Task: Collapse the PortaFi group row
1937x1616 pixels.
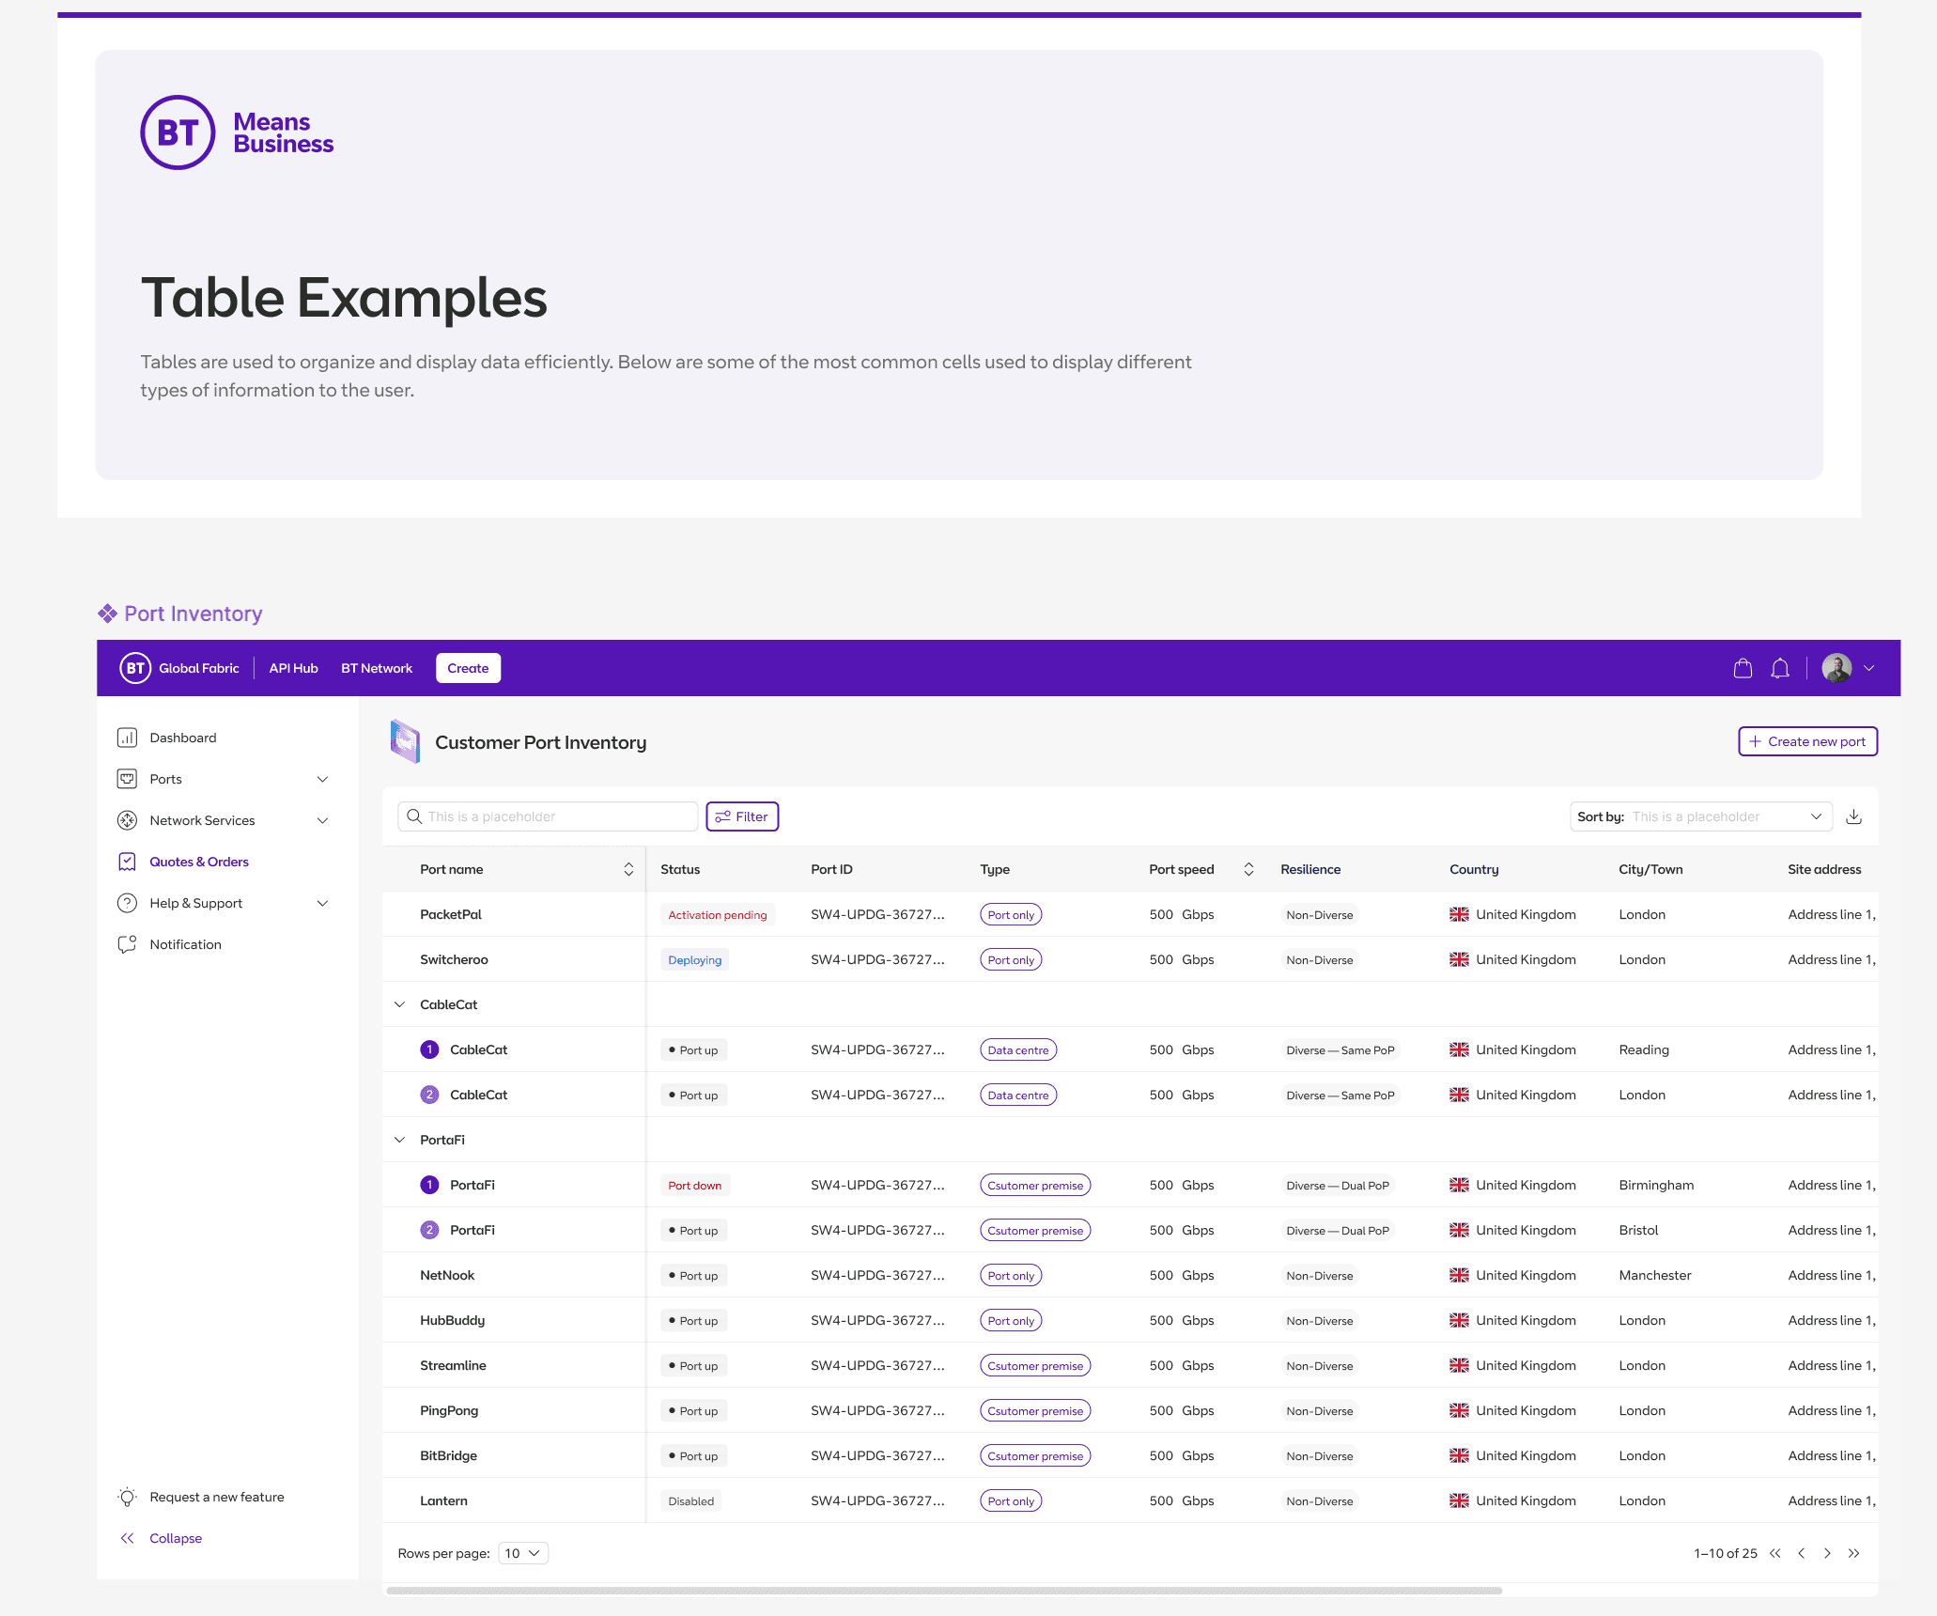Action: click(x=399, y=1140)
